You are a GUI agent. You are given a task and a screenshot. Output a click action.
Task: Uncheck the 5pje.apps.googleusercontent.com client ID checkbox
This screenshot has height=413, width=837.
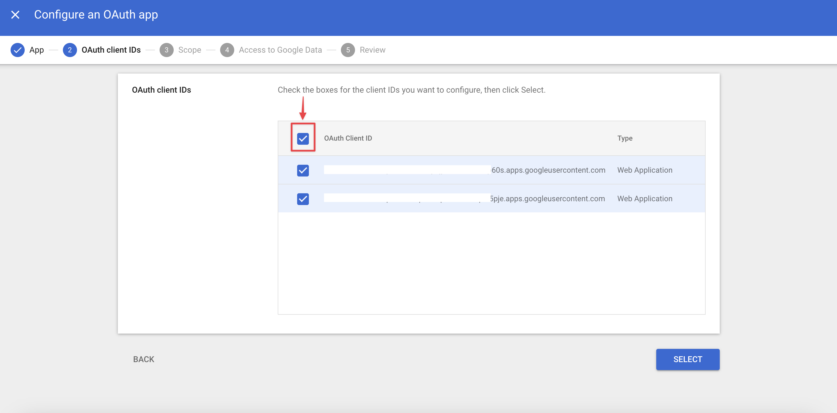coord(303,199)
